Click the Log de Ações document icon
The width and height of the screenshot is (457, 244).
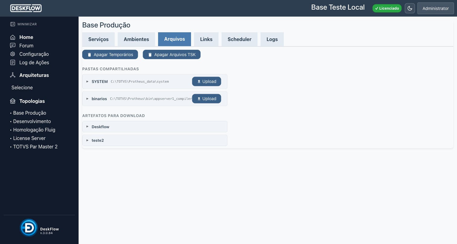pos(13,62)
